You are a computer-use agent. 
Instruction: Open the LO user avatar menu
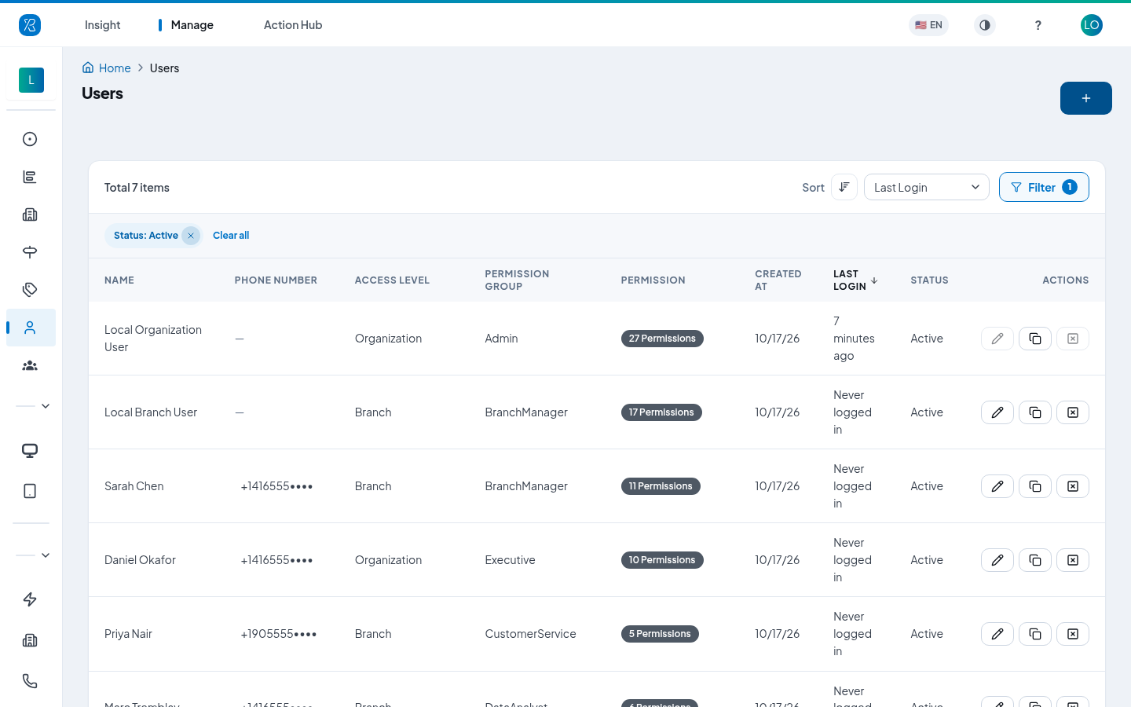coord(1092,25)
